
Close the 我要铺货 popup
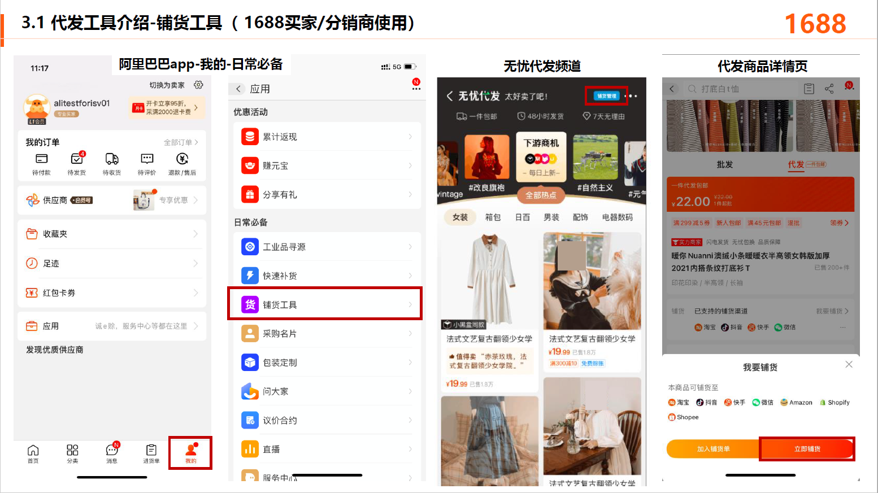pos(849,364)
